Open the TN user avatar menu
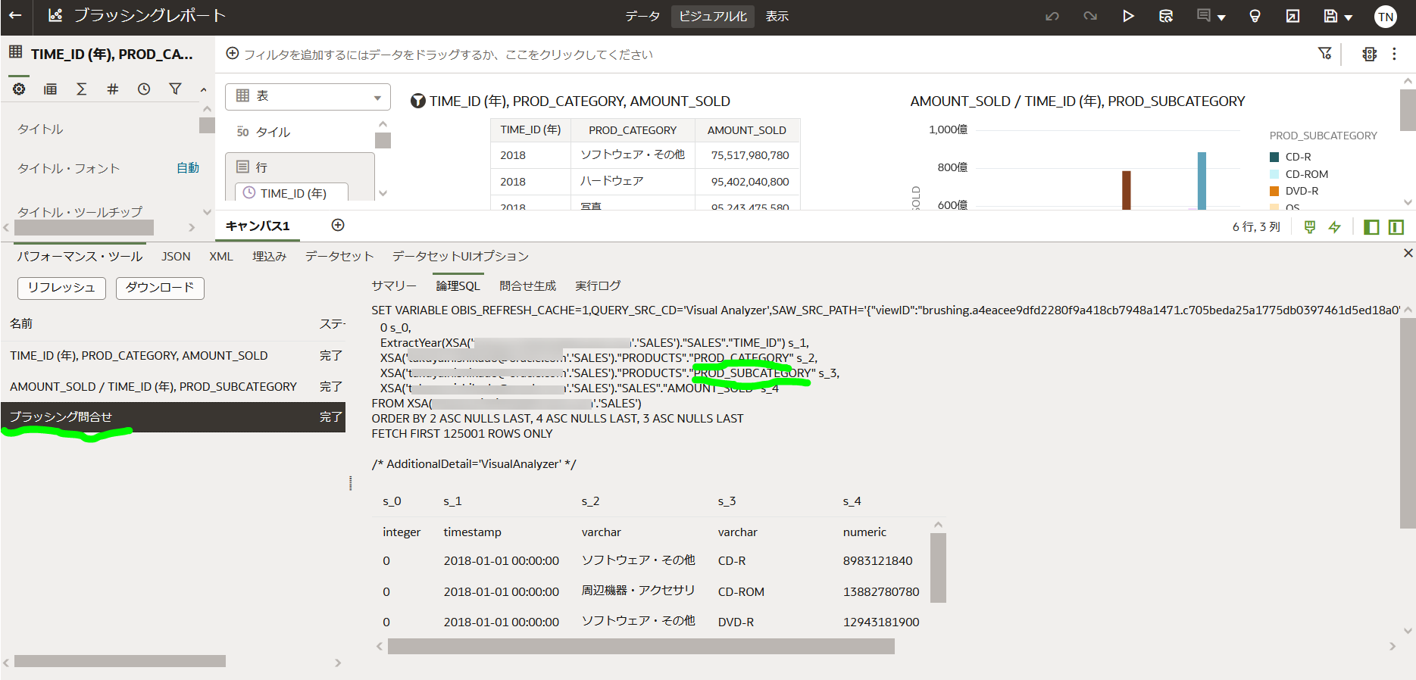 click(x=1385, y=17)
